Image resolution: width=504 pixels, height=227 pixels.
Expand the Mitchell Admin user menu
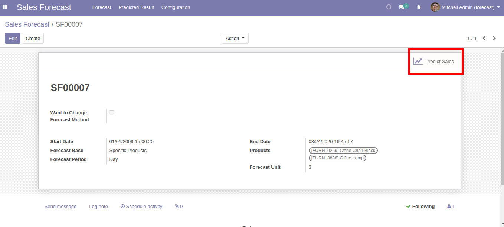[465, 7]
